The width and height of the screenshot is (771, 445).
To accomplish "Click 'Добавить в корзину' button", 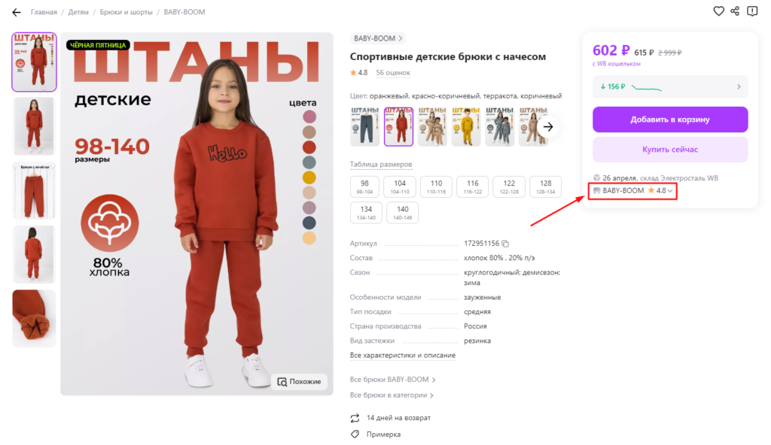I will pos(670,119).
